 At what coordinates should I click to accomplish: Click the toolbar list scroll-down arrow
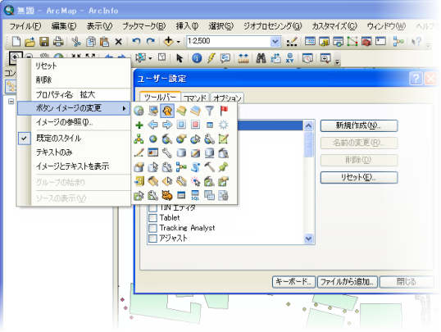pyautogui.click(x=308, y=239)
